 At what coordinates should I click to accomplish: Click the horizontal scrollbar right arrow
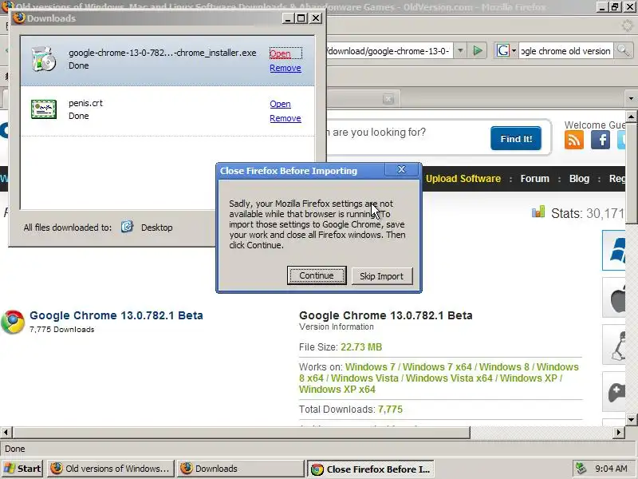(x=619, y=433)
